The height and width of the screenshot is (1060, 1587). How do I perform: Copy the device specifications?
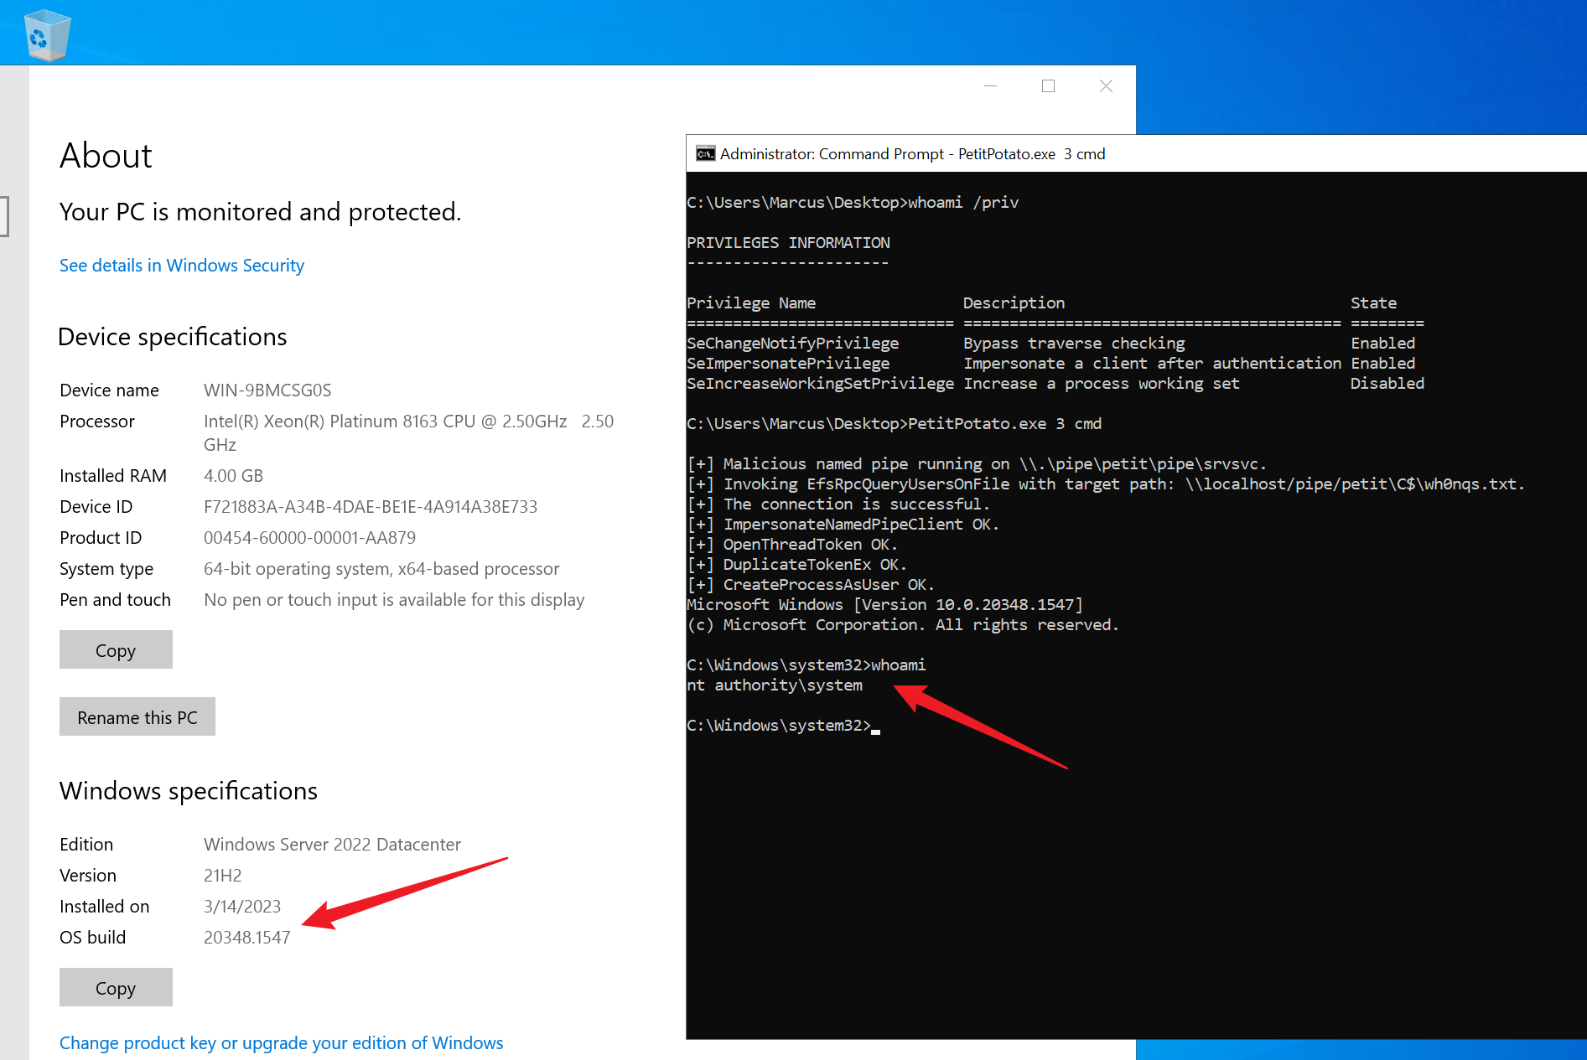pyautogui.click(x=116, y=649)
